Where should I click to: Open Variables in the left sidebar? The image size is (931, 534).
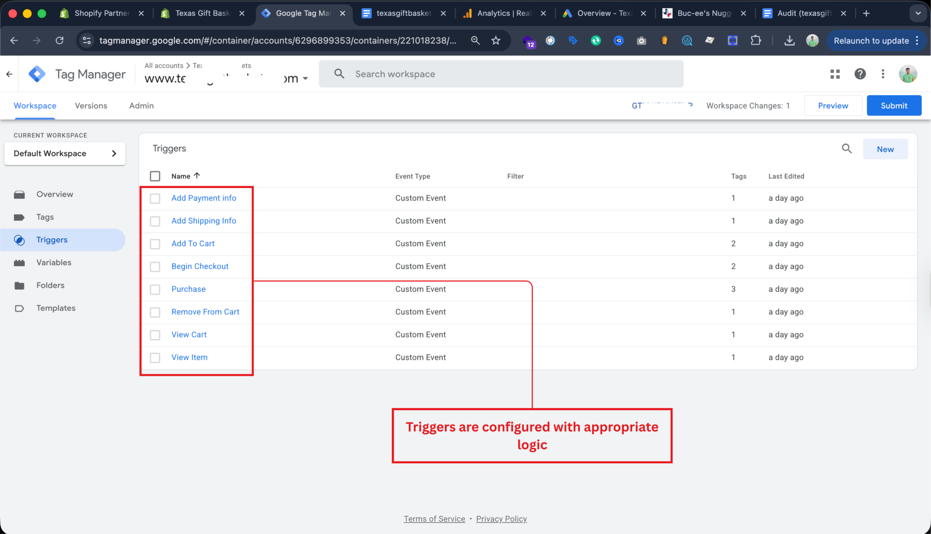click(x=53, y=263)
